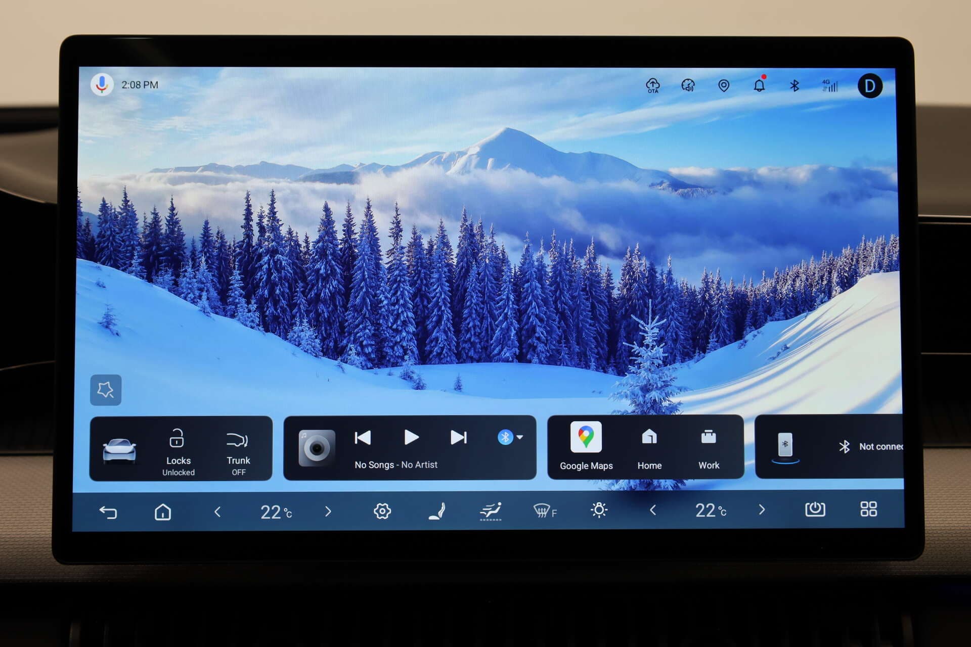Open the sound settings status icon
The width and height of the screenshot is (971, 647).
point(688,85)
